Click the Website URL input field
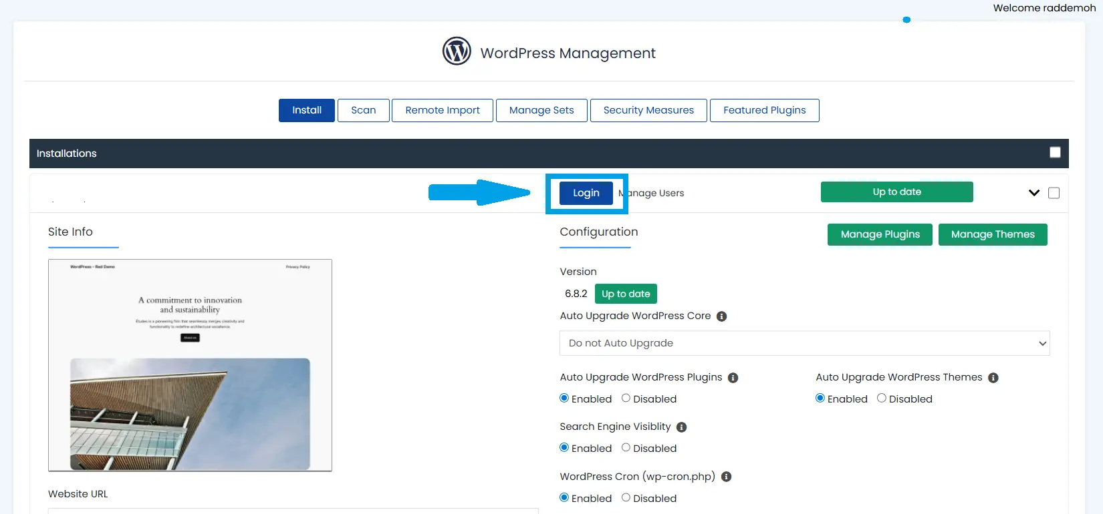Screen dimensions: 1103x514 tap(293, 511)
